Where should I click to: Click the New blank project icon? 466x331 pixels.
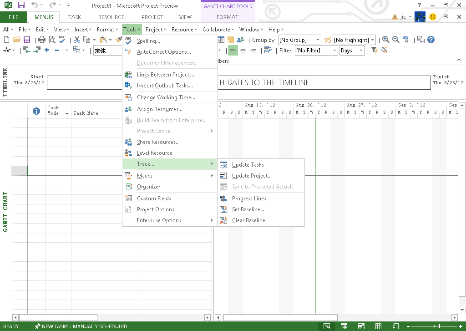click(x=6, y=40)
